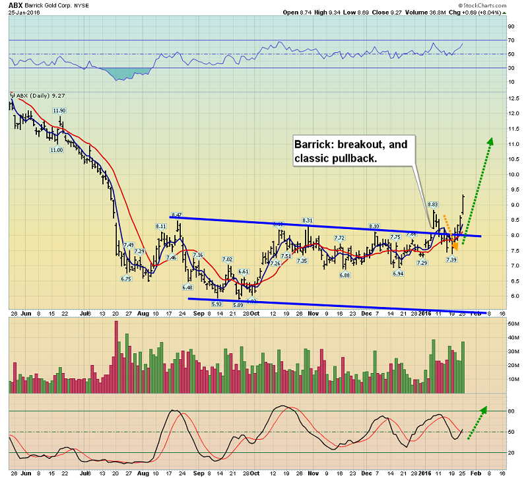Click 50M on the volume axis

click(513, 324)
